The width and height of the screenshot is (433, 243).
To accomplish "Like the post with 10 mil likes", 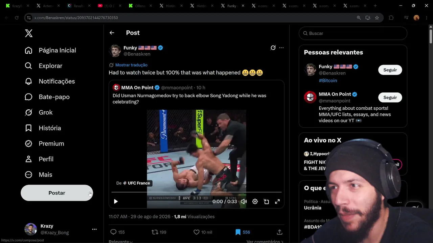I will click(x=203, y=232).
